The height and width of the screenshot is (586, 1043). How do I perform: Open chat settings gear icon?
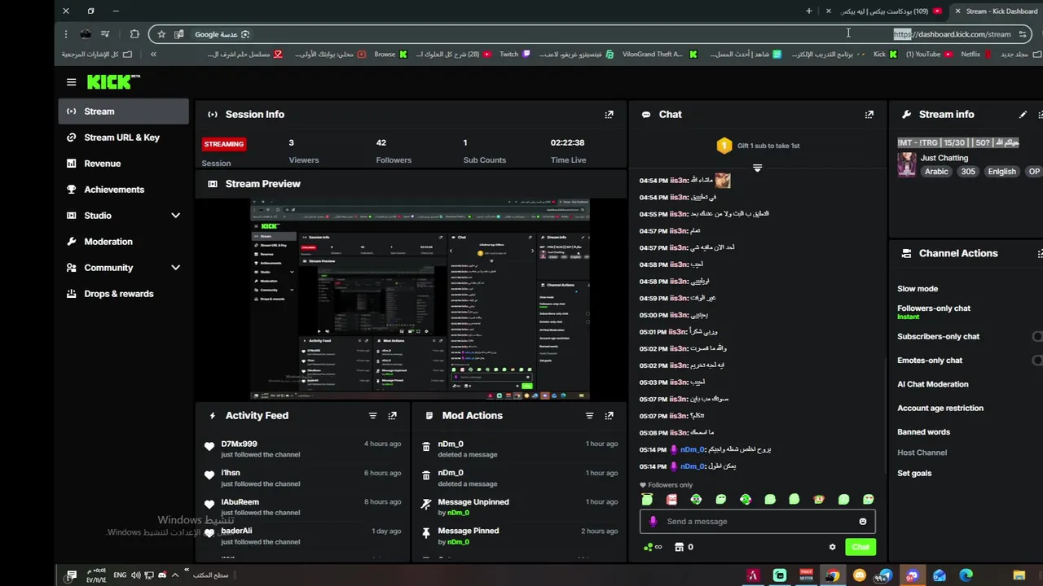832,547
